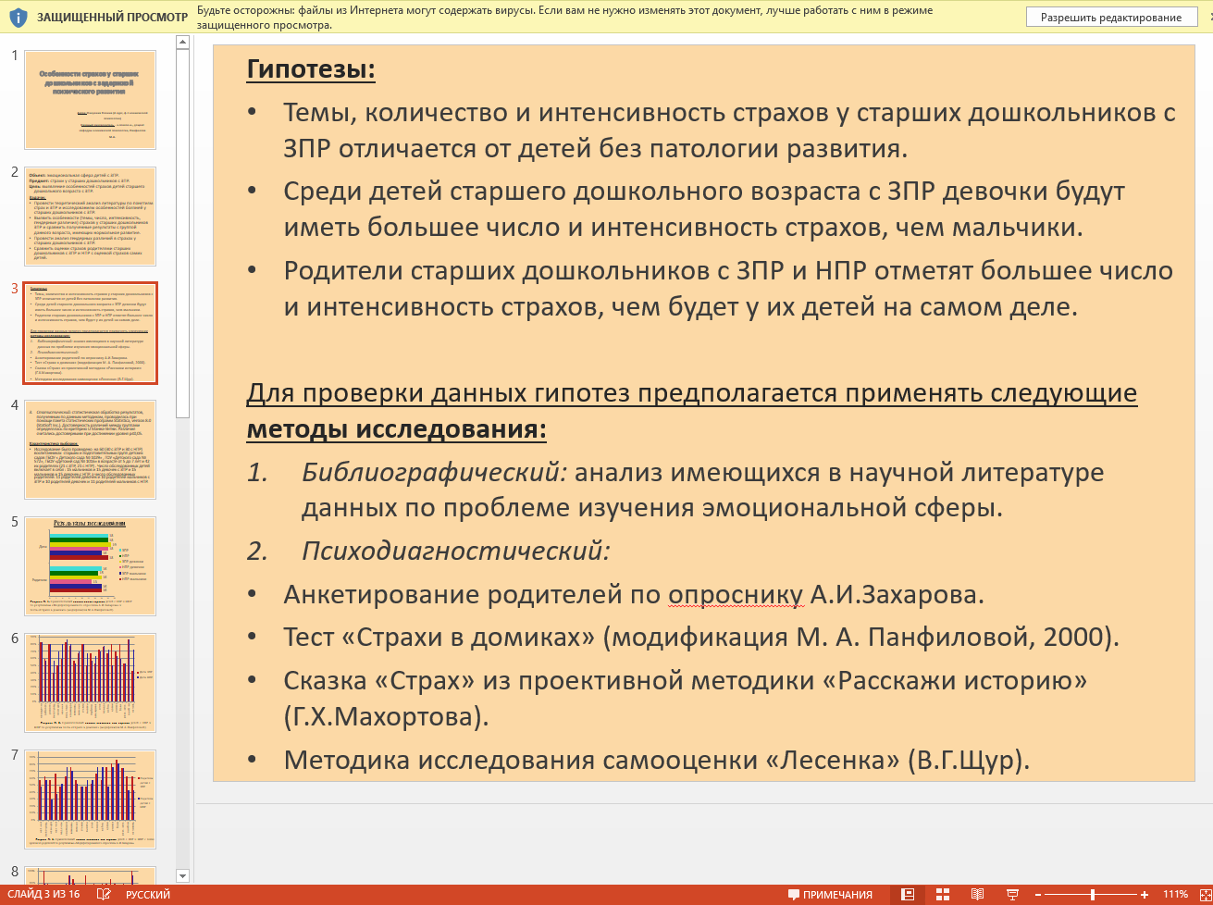Open the Примечания comments pane

[x=830, y=895]
